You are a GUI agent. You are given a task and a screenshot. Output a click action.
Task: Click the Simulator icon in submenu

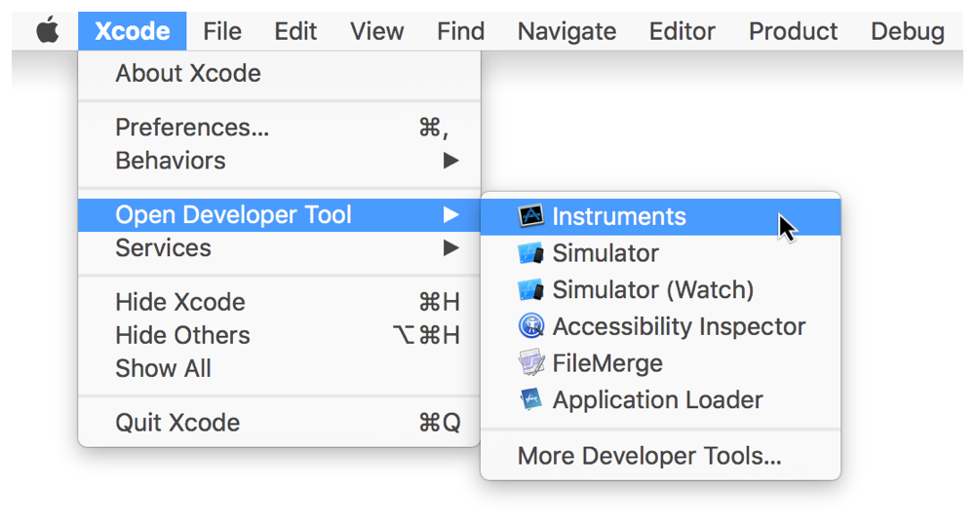click(x=530, y=253)
